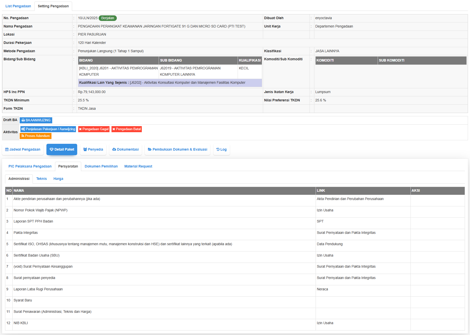The image size is (470, 335).
Task: Click the gears icon on Penjelasan Pekerjaan
Action: point(23,129)
